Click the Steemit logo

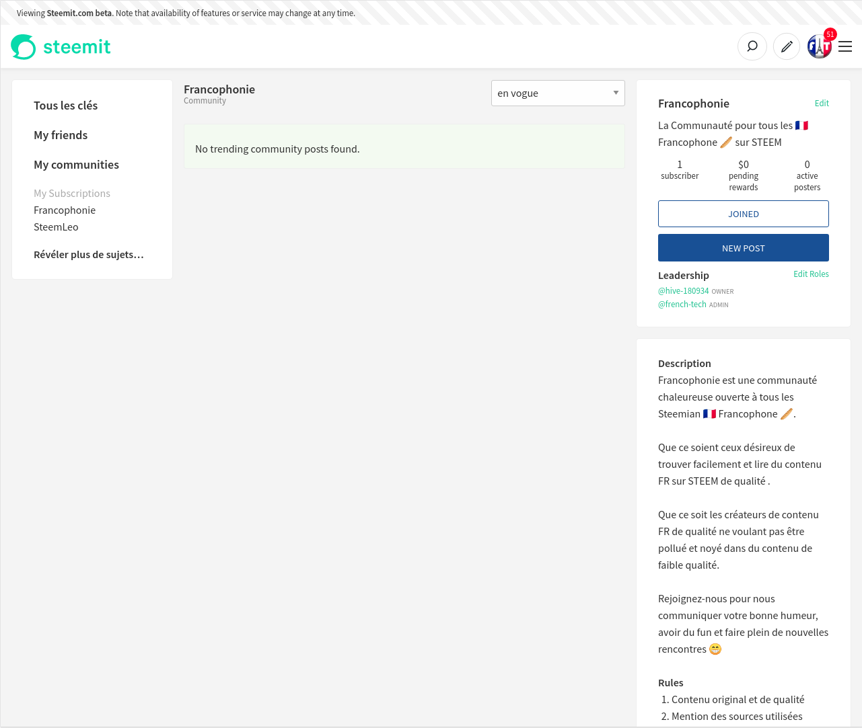point(61,46)
